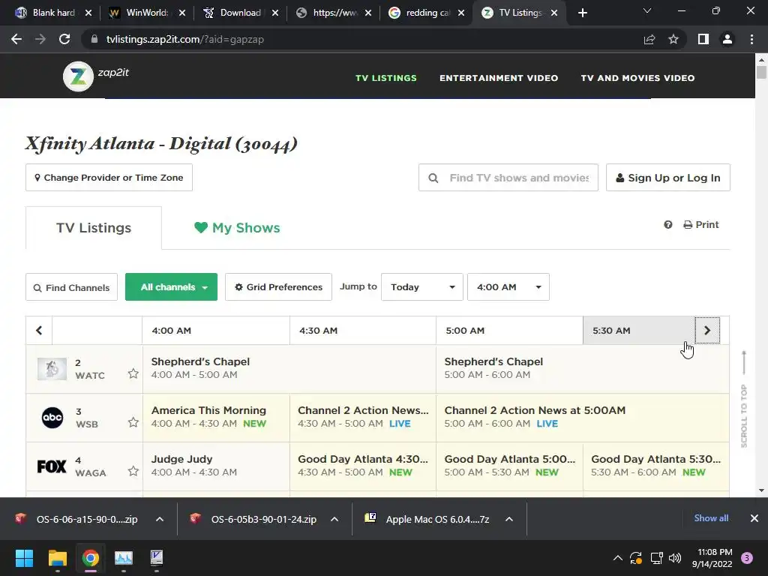This screenshot has height=576, width=768.
Task: Click Find Channels button
Action: 71,287
